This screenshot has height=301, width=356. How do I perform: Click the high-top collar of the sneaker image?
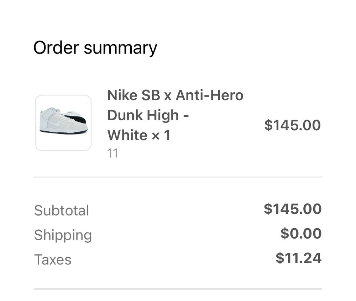pyautogui.click(x=49, y=111)
